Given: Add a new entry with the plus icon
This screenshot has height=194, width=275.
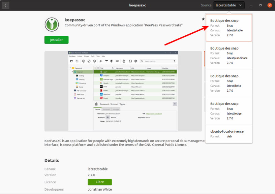Looking at the screenshot, I should click(84, 61).
